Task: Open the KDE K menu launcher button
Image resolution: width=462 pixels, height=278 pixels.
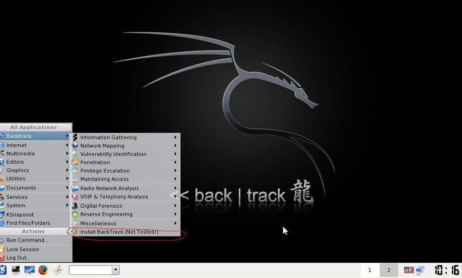Action: [x=3, y=270]
